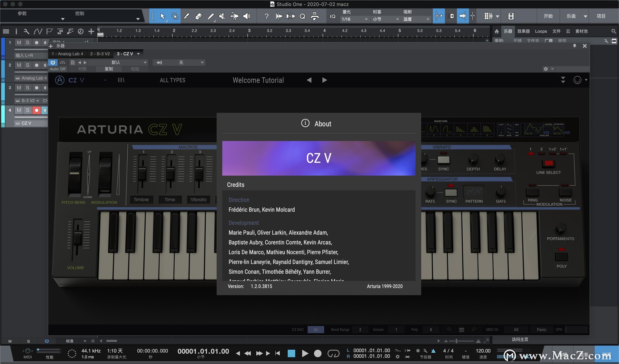Open the Loops browser tab
Screen dimensions: 619x364
click(x=541, y=31)
